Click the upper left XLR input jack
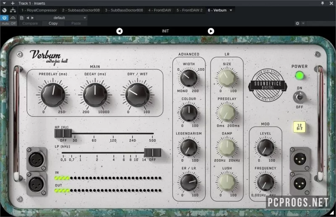This screenshot has width=336, height=217. point(36,159)
